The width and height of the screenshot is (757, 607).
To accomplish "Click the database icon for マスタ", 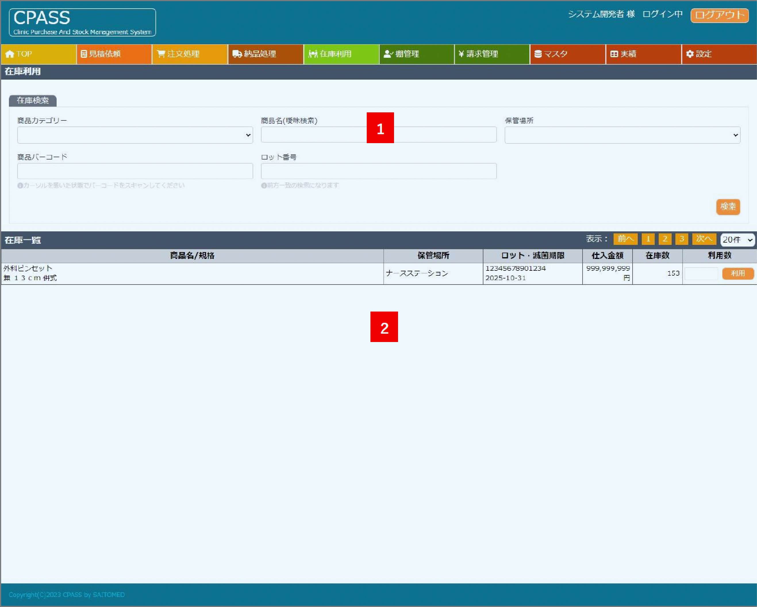I will (537, 54).
